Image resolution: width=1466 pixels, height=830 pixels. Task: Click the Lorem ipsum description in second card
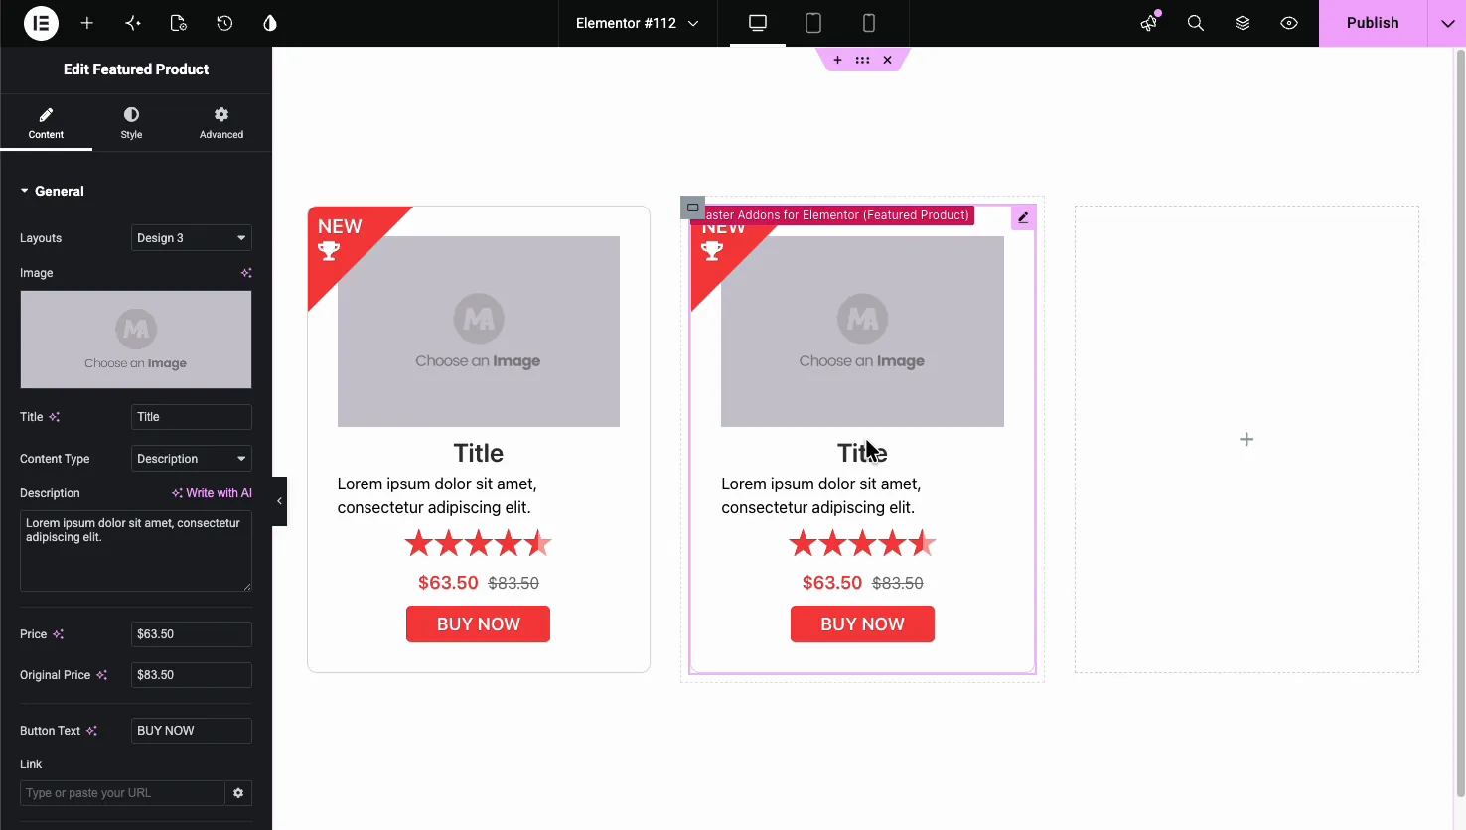coord(820,495)
